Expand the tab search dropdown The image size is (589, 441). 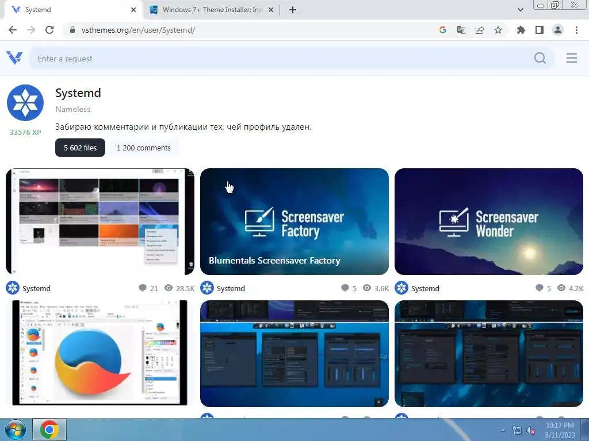(x=520, y=10)
